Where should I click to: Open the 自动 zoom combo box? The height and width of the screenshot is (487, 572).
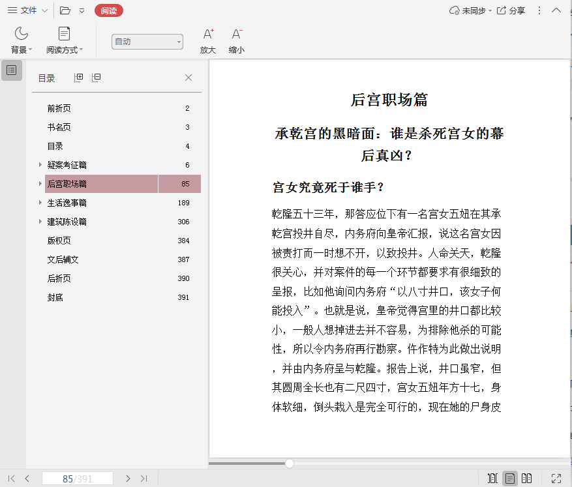click(147, 42)
